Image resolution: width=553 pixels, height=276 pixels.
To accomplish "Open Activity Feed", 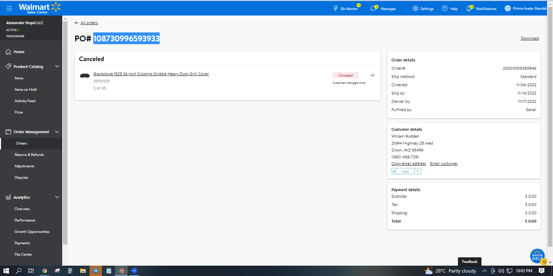I will point(25,101).
